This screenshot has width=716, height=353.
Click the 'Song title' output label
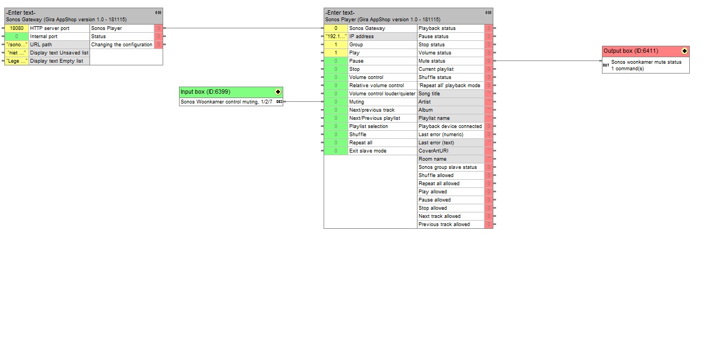pos(429,94)
